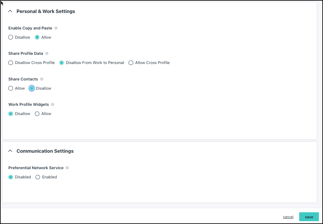Choose Disallow Cross Profile option
The height and width of the screenshot is (224, 323).
click(11, 63)
